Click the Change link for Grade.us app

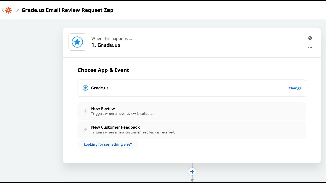click(295, 88)
